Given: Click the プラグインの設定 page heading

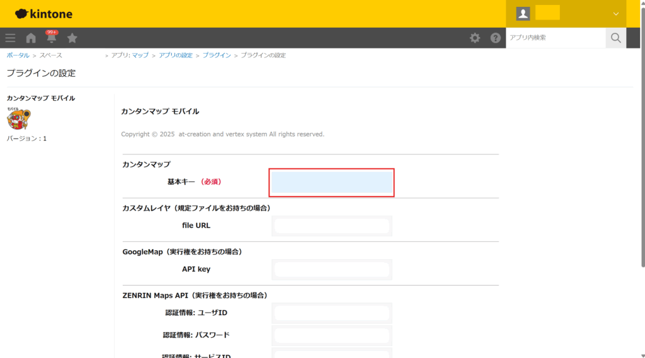Looking at the screenshot, I should pos(41,73).
